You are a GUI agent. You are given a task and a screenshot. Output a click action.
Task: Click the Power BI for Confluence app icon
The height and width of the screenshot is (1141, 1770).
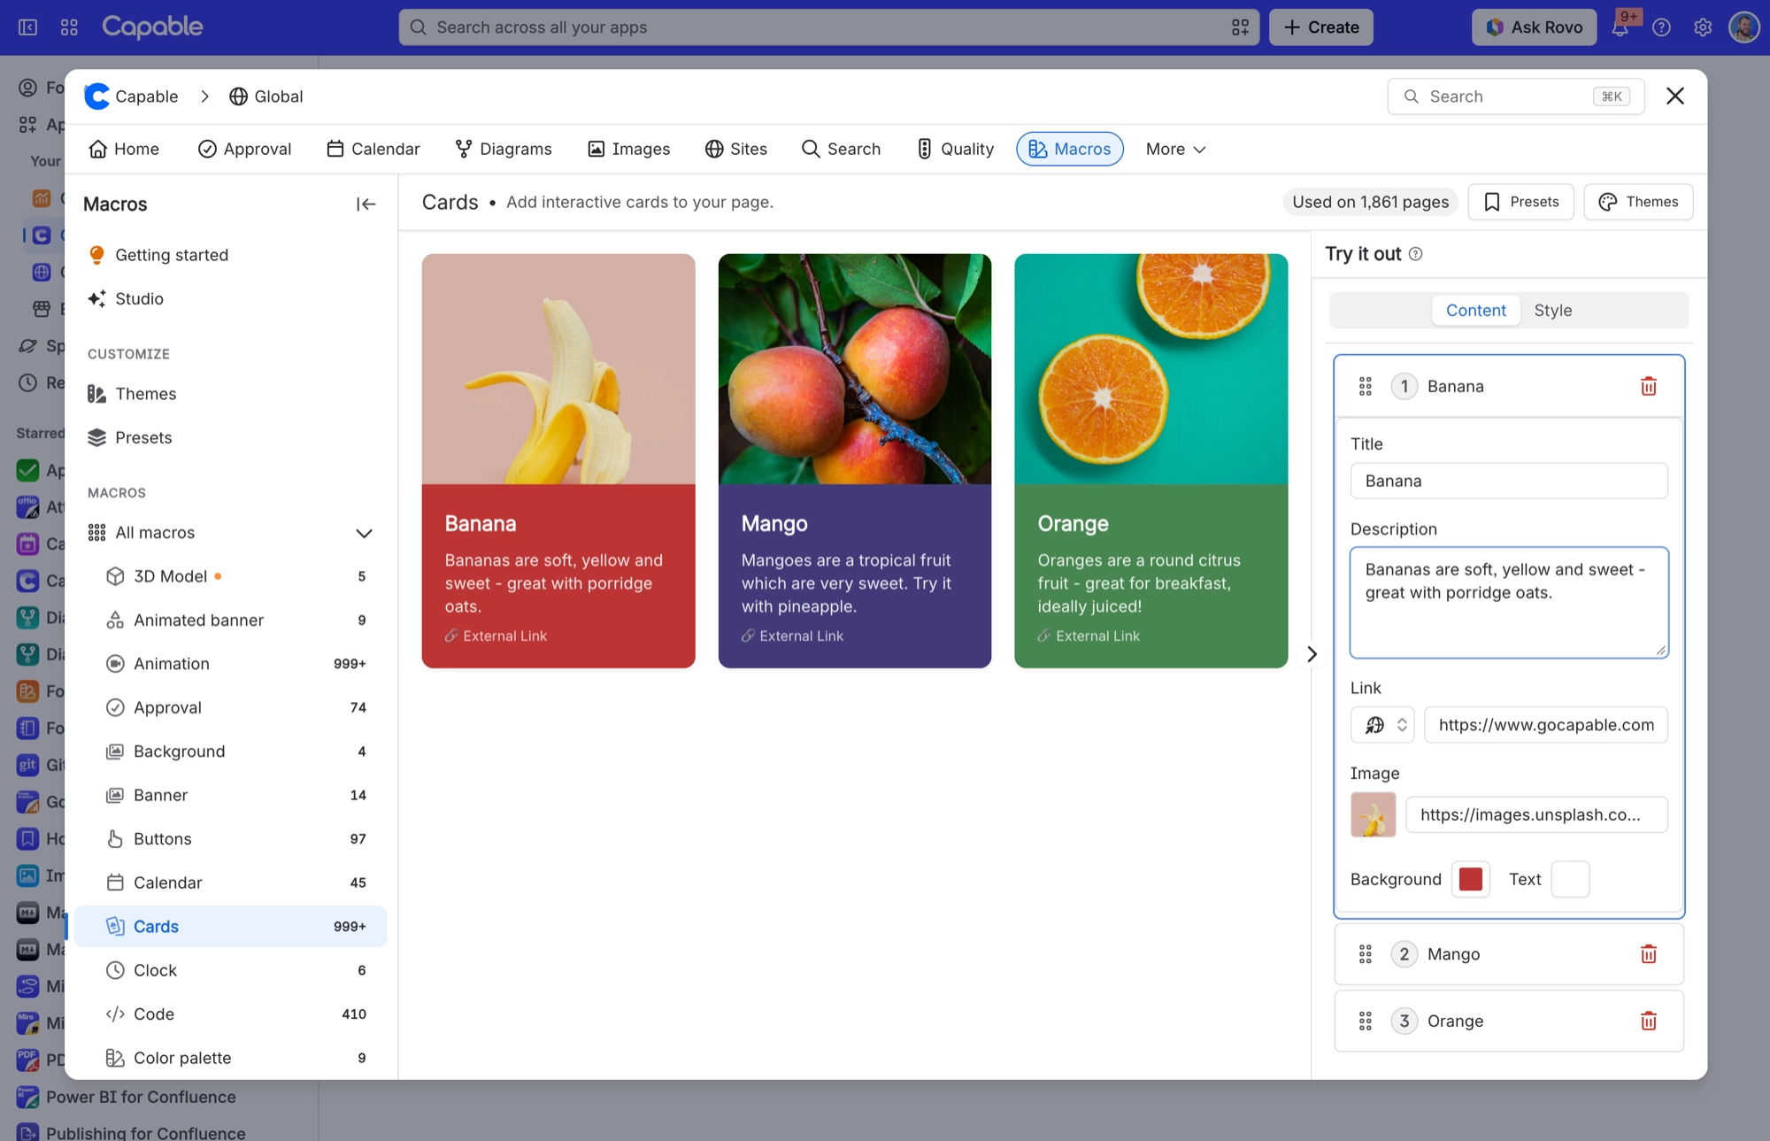[x=28, y=1098]
